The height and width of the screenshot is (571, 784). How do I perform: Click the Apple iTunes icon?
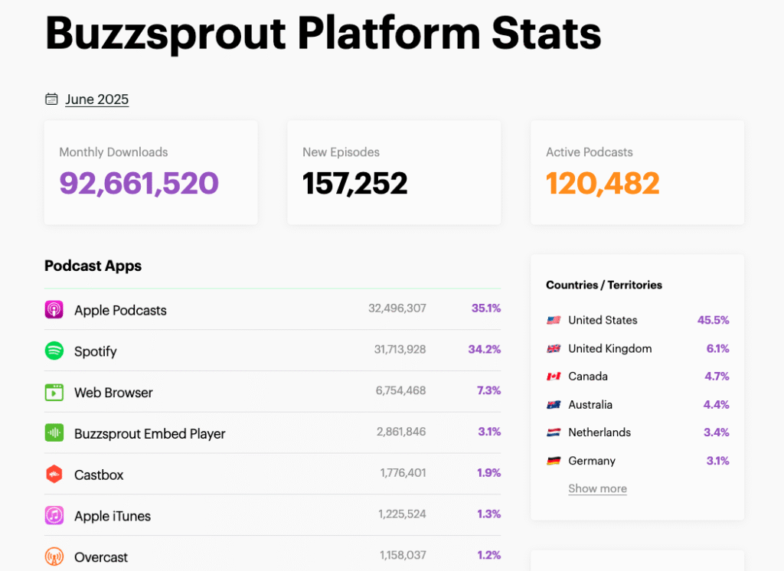[54, 515]
